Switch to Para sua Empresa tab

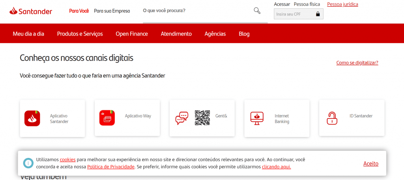tap(112, 11)
